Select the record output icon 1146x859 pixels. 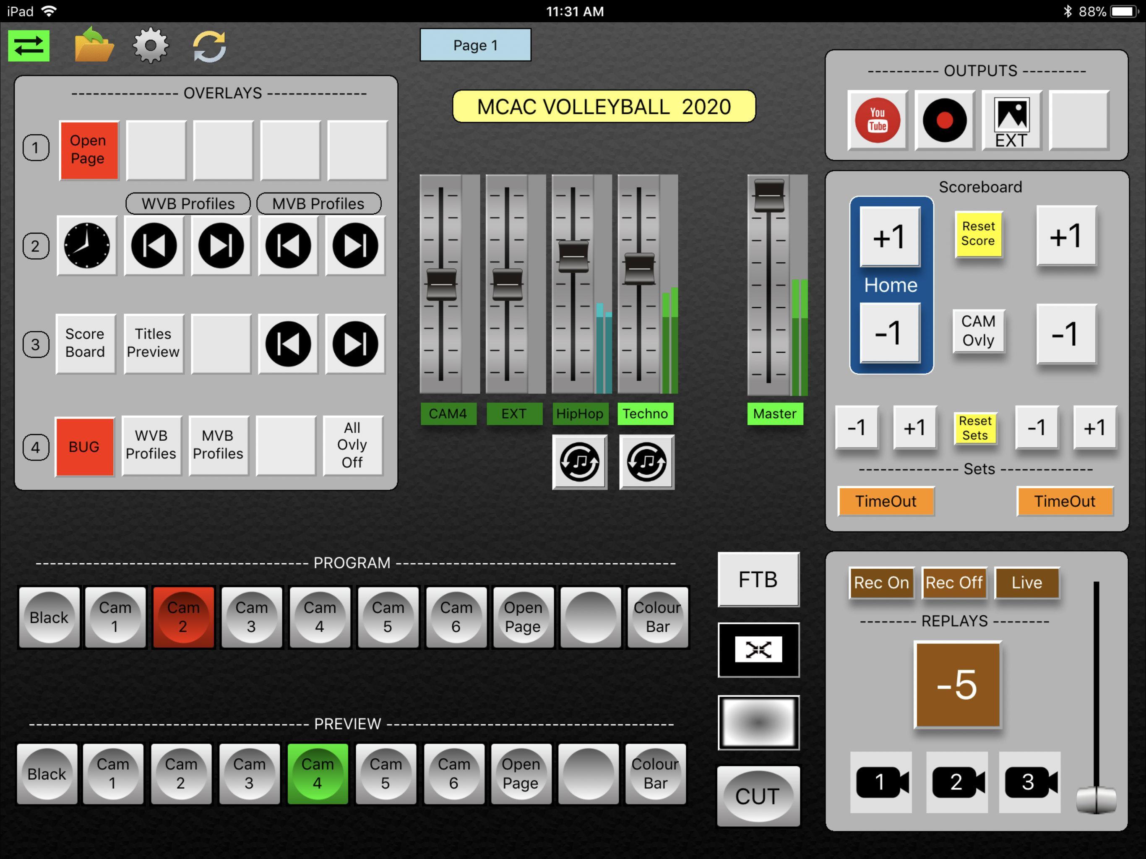point(944,121)
